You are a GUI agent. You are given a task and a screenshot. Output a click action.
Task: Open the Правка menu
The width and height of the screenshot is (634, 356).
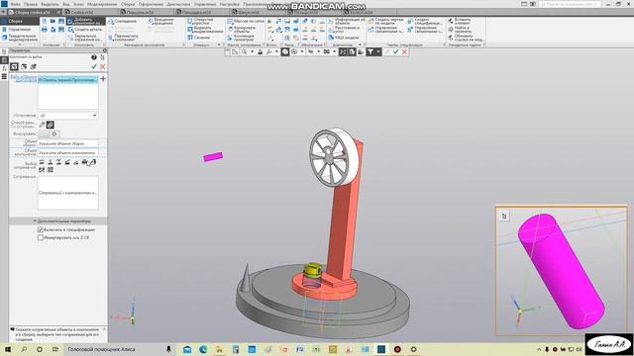pyautogui.click(x=31, y=4)
